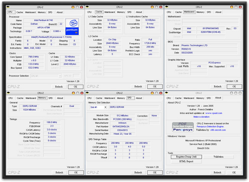Click the HTML Report button
This screenshot has width=249, height=182.
tap(186, 161)
